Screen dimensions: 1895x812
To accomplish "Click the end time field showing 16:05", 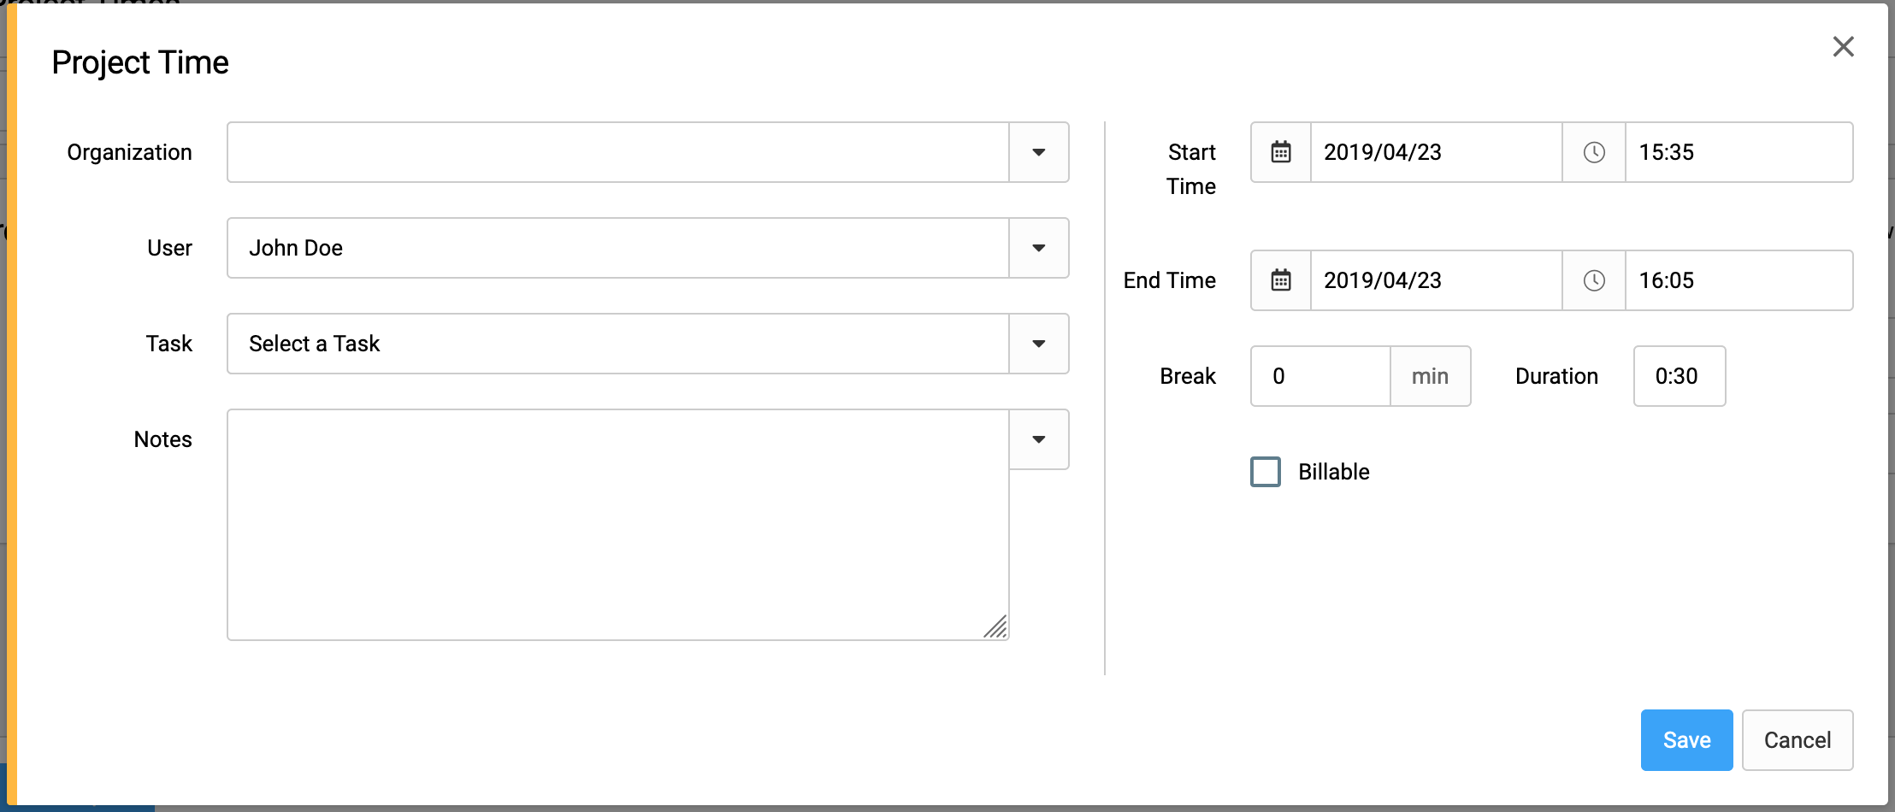I will tap(1739, 280).
